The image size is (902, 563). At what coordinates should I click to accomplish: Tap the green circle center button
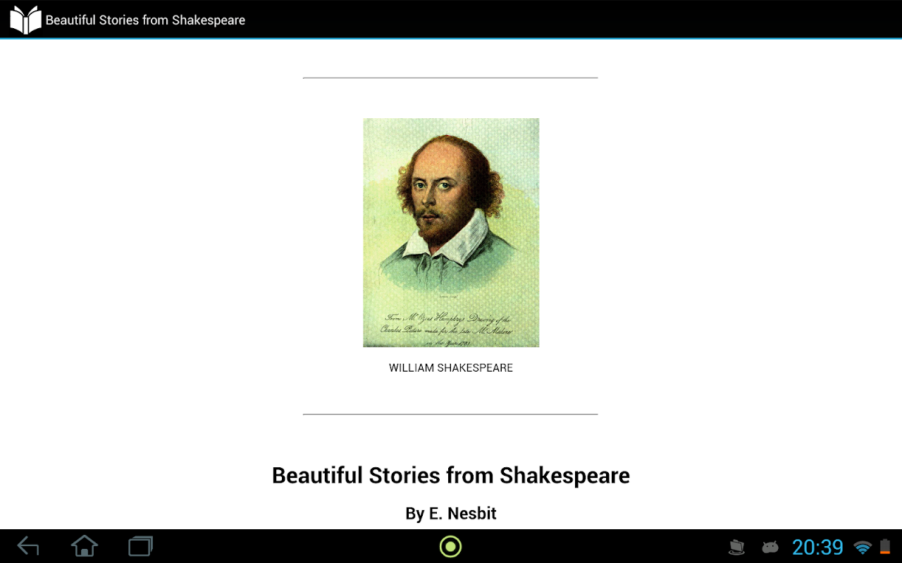pyautogui.click(x=450, y=546)
